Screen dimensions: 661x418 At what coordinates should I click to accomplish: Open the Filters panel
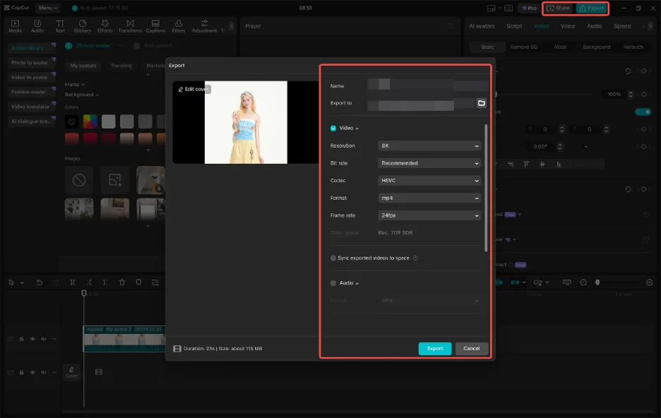pyautogui.click(x=178, y=26)
